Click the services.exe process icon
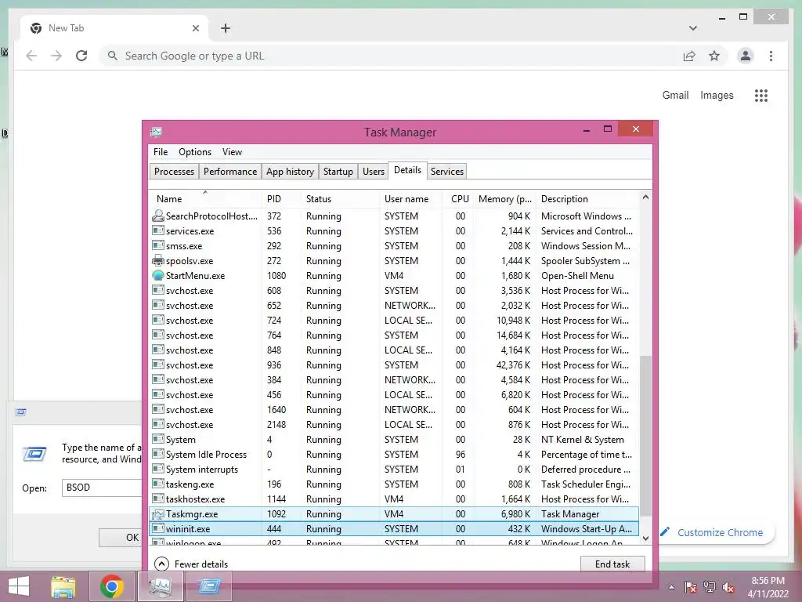Viewport: 802px width, 602px height. coord(158,231)
